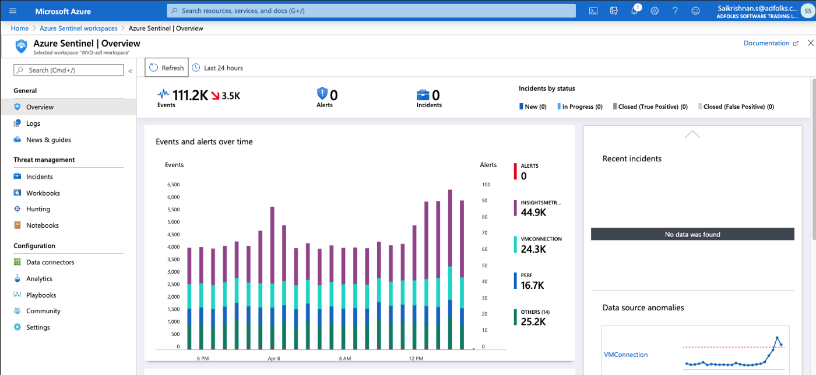Click the Playbooks icon in sidebar
Viewport: 816px width, 375px height.
pyautogui.click(x=17, y=295)
